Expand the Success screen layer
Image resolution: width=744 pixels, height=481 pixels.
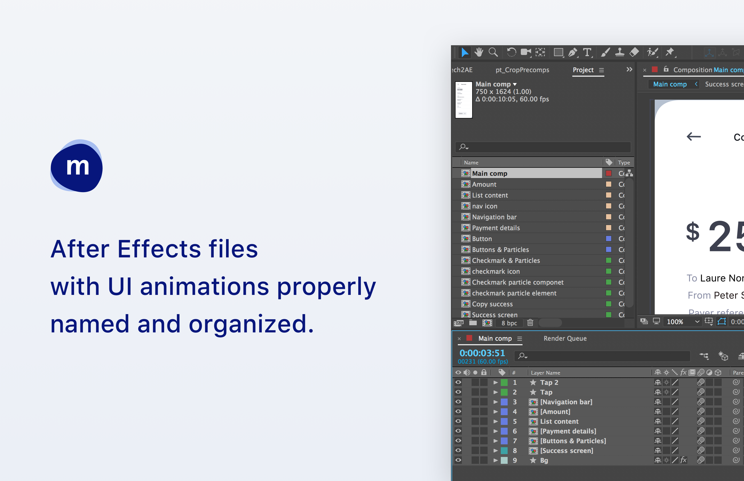495,451
